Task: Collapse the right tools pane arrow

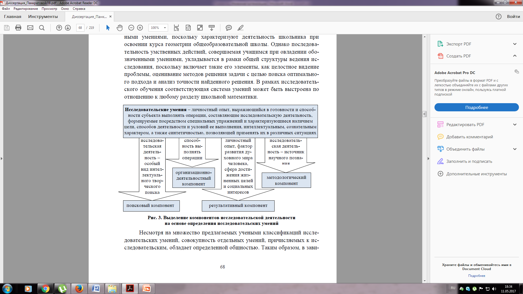Action: coord(428,158)
